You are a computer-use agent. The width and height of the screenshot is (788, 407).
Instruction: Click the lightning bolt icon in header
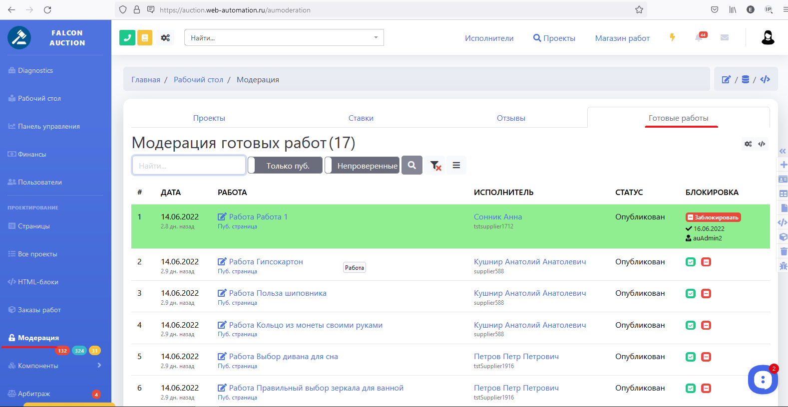[673, 37]
